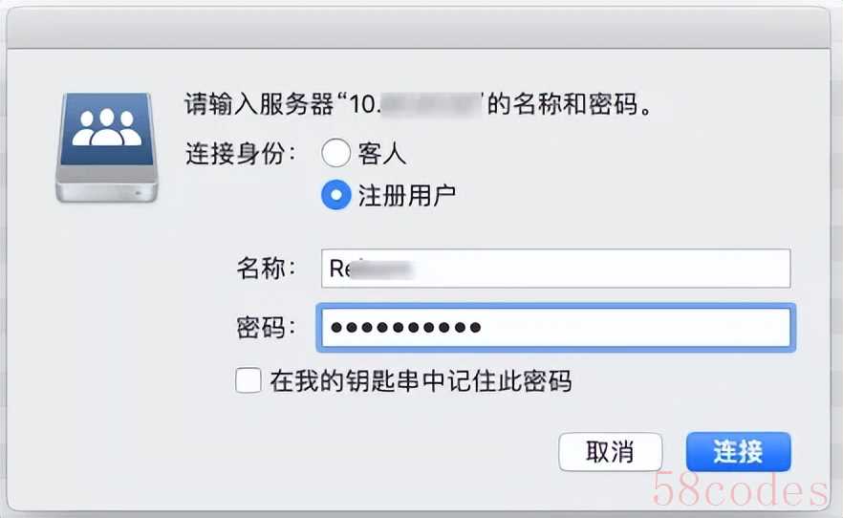Click the blurred server address in the prompt
Screen dimensions: 843x518
click(x=430, y=104)
